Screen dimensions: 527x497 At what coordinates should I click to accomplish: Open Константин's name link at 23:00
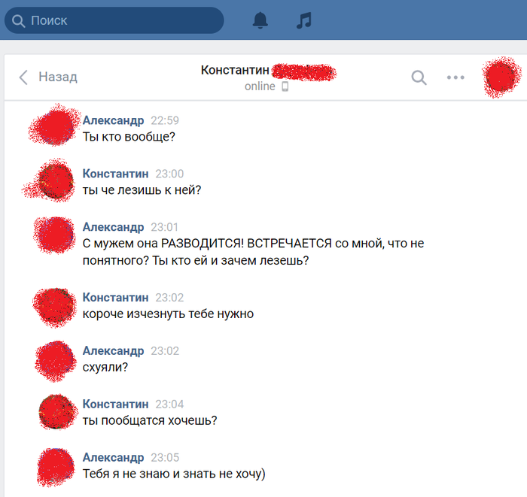click(116, 174)
